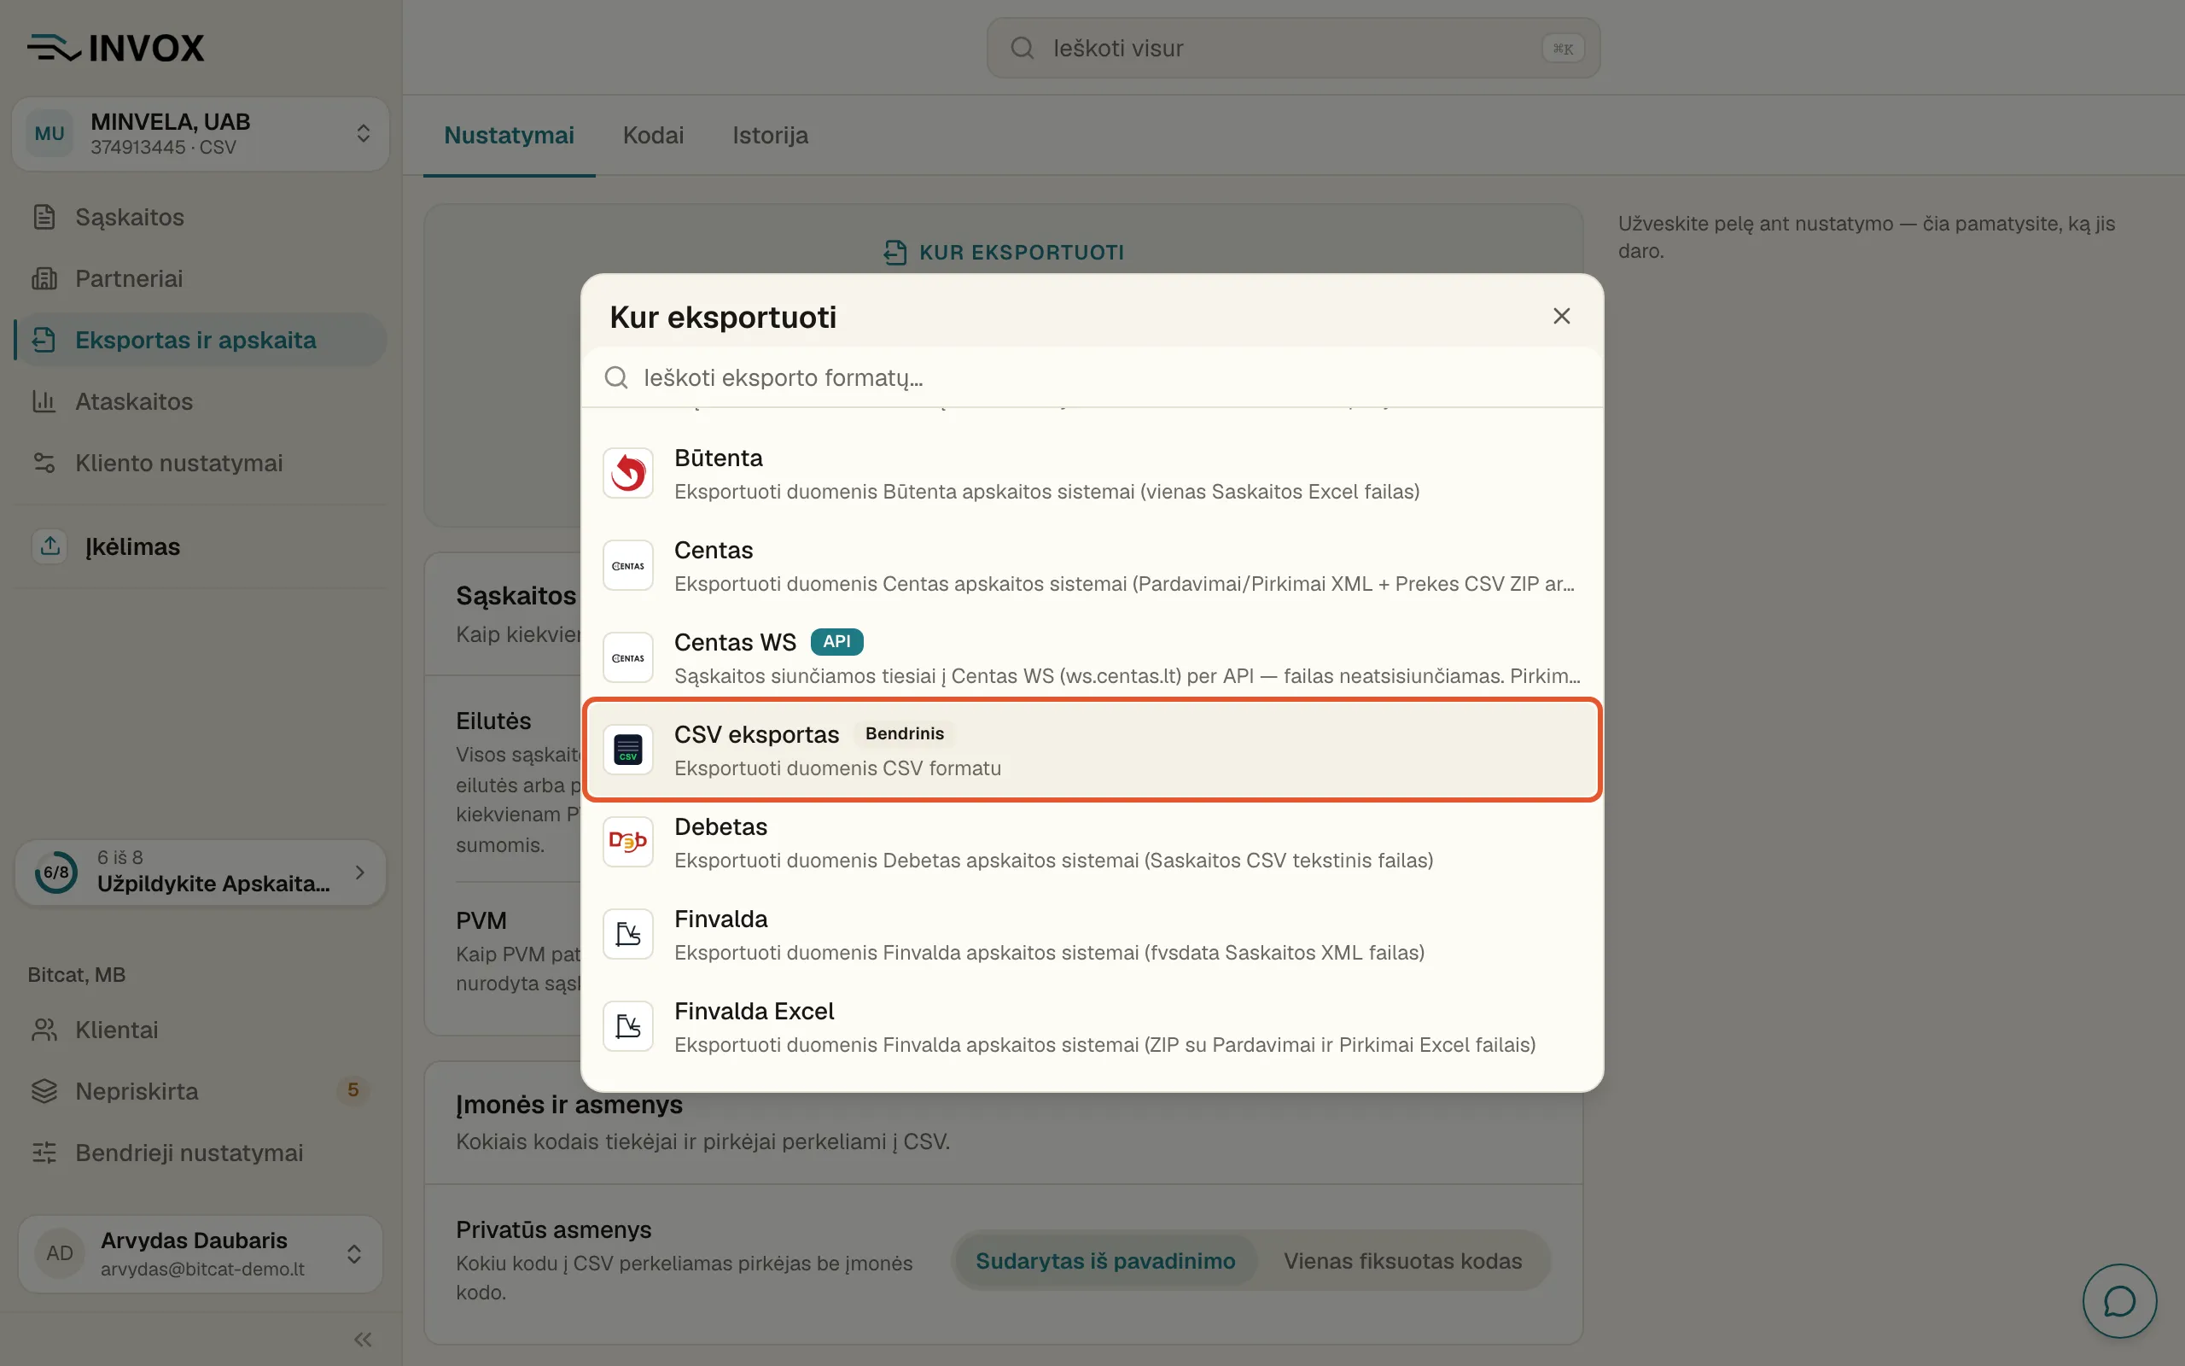Open the Arvydas Daubaris account menu
The width and height of the screenshot is (2185, 1366).
tap(201, 1254)
